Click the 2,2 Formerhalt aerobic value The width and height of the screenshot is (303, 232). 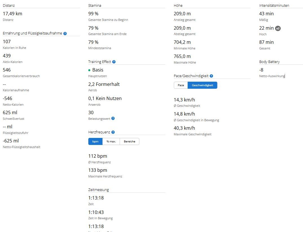(104, 84)
